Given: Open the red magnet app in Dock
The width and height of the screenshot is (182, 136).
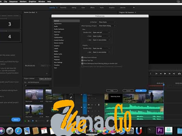Looking at the screenshot, I should coord(139,131).
